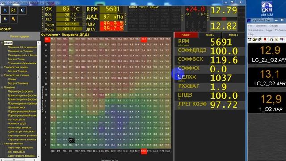This screenshot has height=161, width=286.
Task: Click the LC_2a_O2 AFR gauge in LogWorks
Action: click(267, 54)
